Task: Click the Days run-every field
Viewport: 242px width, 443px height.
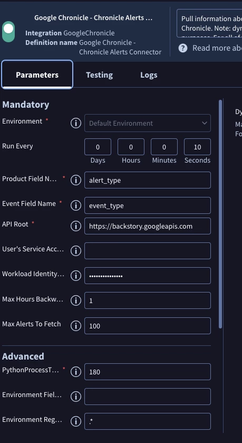Action: point(98,147)
